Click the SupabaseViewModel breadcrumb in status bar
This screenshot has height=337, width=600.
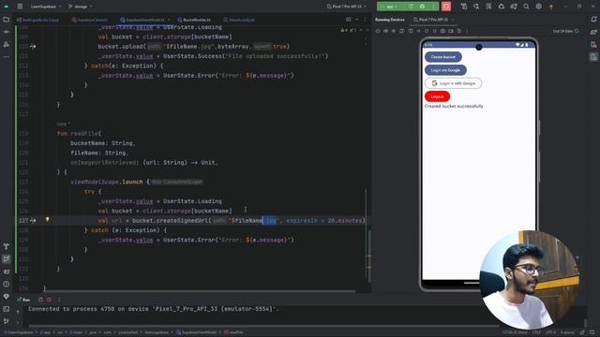tap(197, 332)
